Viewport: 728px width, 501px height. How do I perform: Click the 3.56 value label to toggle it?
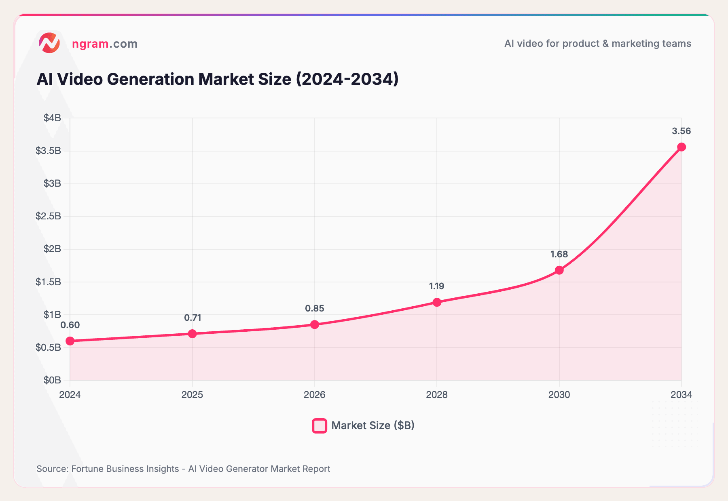pos(681,130)
